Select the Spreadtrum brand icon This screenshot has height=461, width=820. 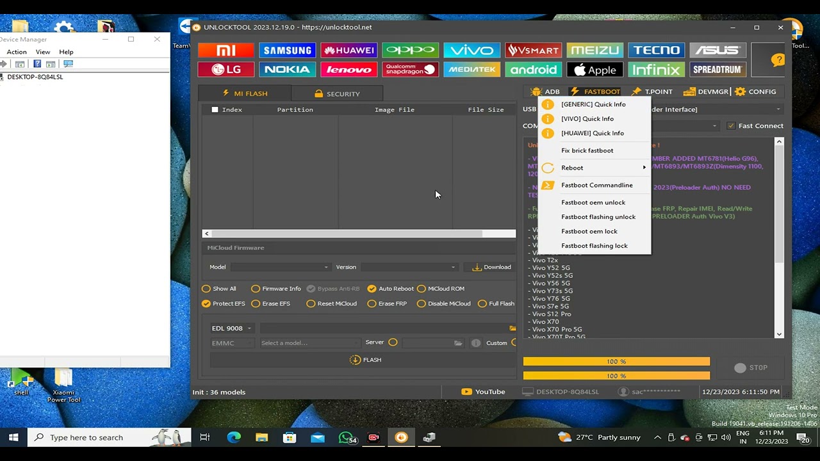pyautogui.click(x=717, y=69)
